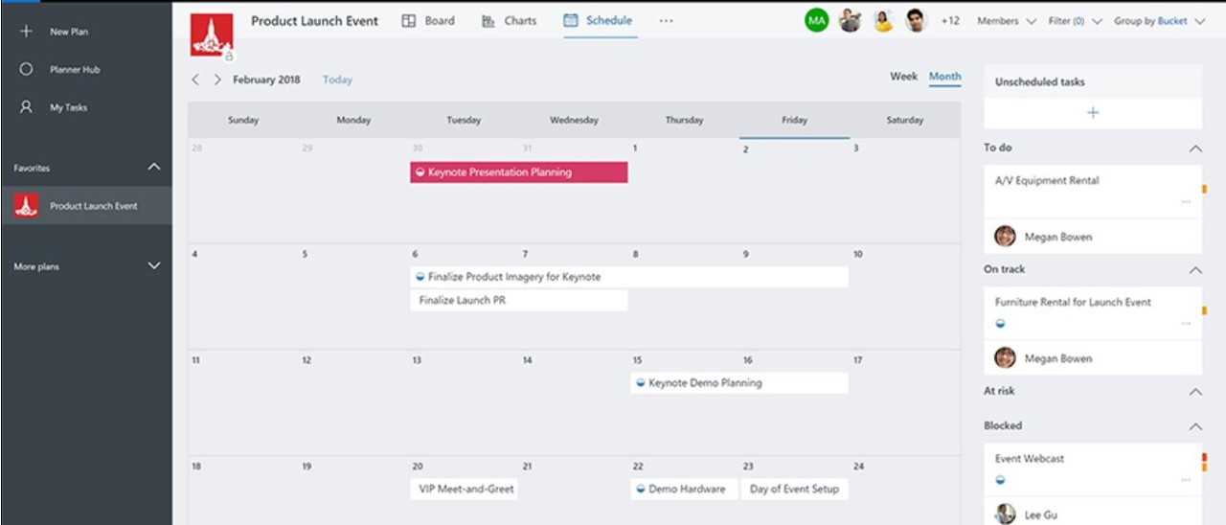The height and width of the screenshot is (525, 1226).
Task: Select the Month view
Action: click(945, 77)
